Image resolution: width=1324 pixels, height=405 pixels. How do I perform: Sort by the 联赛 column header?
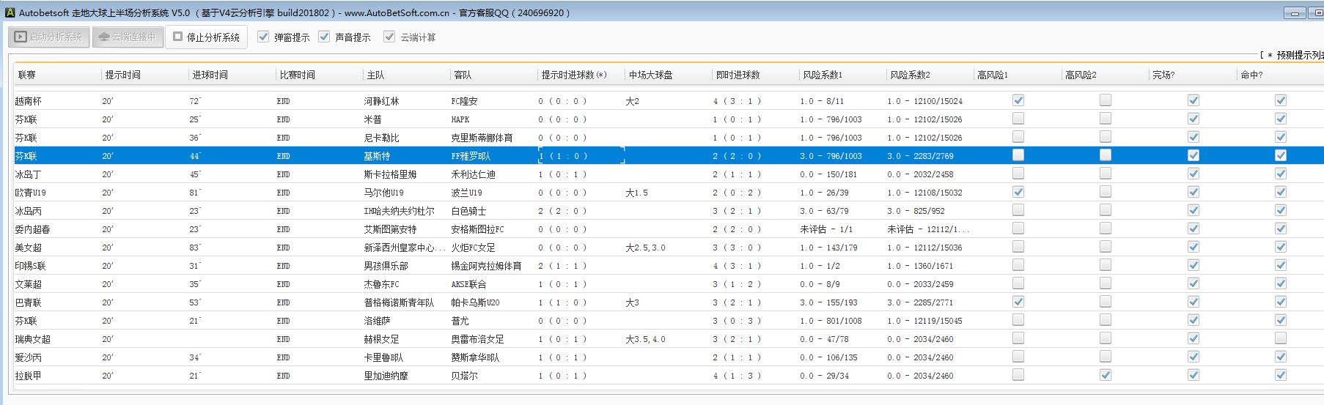(x=27, y=75)
